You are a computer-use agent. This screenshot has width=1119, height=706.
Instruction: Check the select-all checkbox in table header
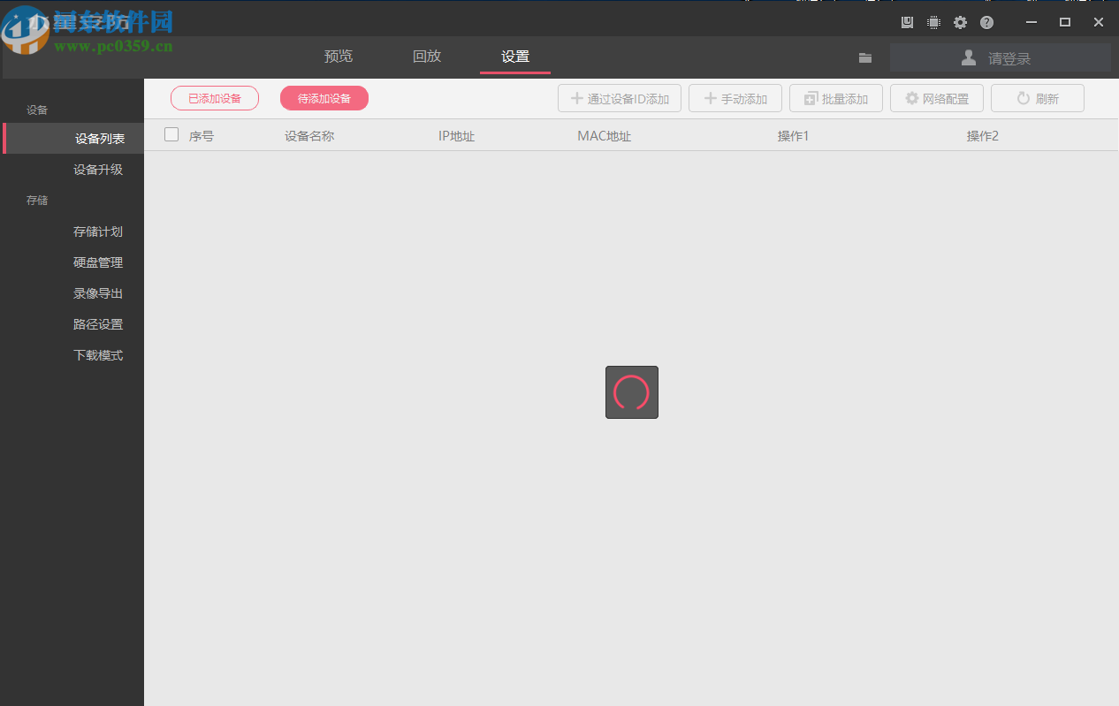coord(171,134)
